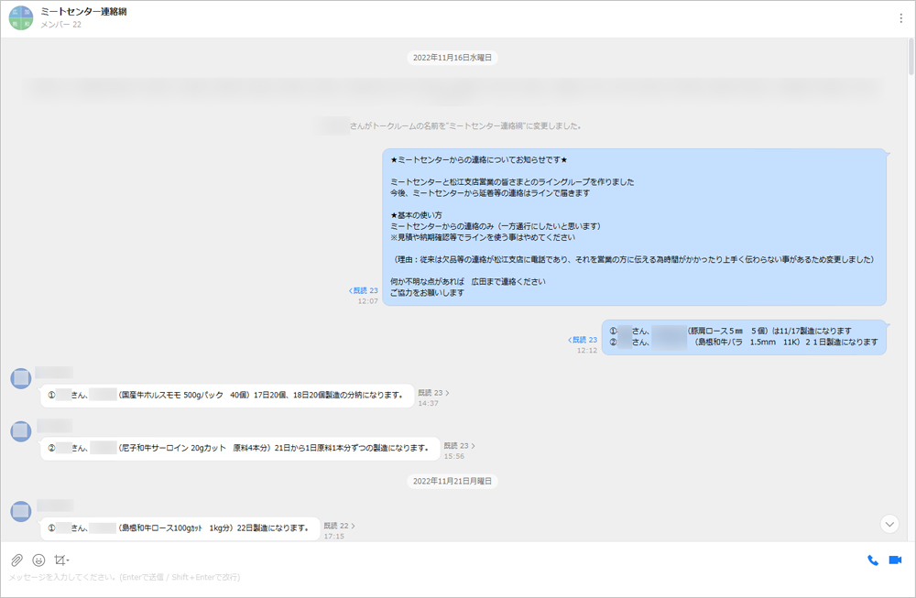Start a video call with the group
This screenshot has width=916, height=598.
895,560
